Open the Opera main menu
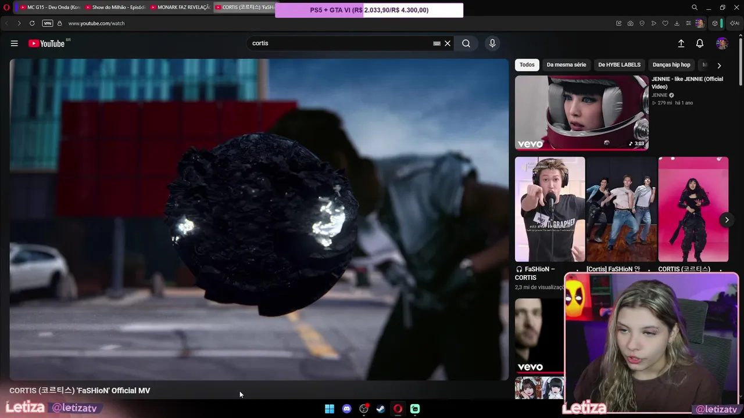This screenshot has height=418, width=744. click(x=7, y=8)
